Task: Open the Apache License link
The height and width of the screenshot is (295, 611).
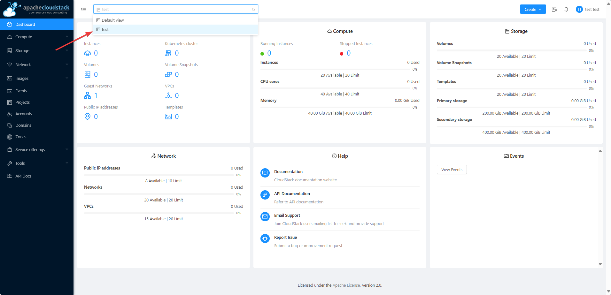Action: (x=346, y=285)
